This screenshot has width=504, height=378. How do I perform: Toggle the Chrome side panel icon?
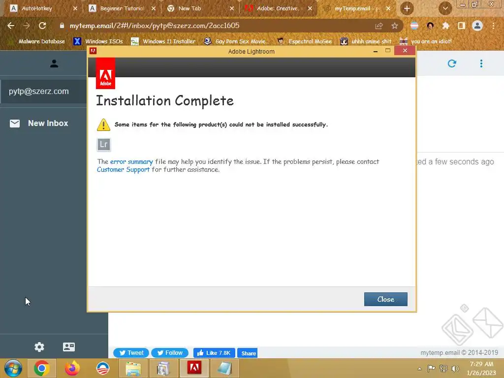pyautogui.click(x=462, y=26)
